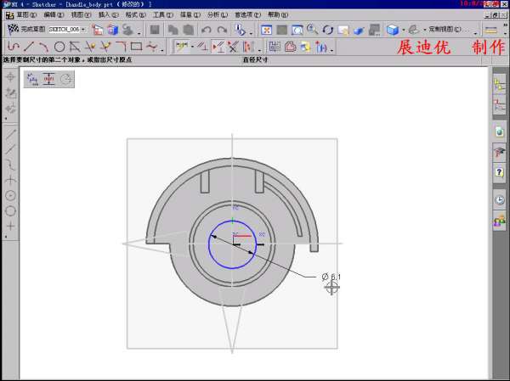The image size is (510, 381).
Task: Select the Circle sketch tool
Action: click(60, 46)
